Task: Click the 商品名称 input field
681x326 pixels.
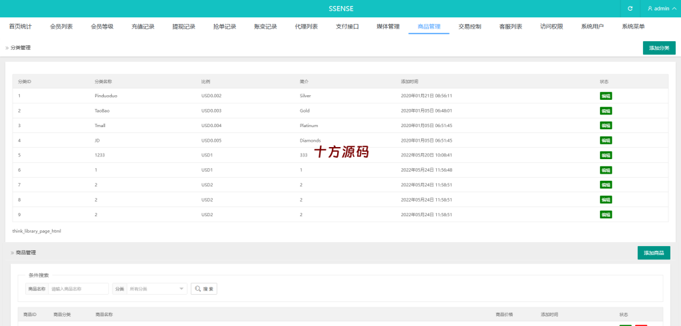Action: 78,289
